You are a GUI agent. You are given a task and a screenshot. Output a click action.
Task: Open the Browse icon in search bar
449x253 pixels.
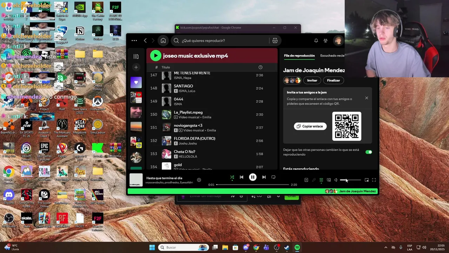[x=275, y=40]
